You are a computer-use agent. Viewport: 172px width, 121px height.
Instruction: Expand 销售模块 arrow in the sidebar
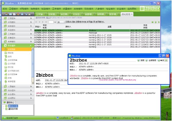[x=31, y=26]
